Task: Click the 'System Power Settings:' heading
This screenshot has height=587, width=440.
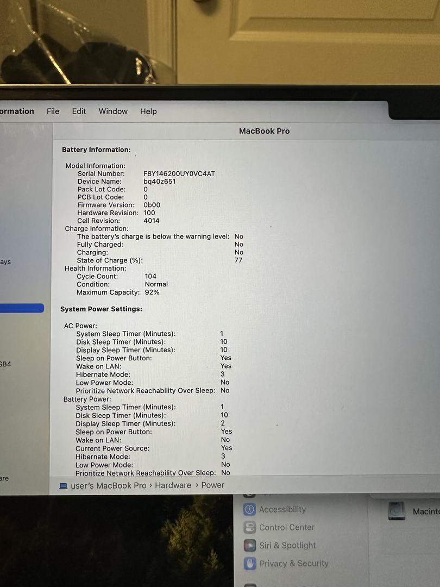Action: [101, 309]
